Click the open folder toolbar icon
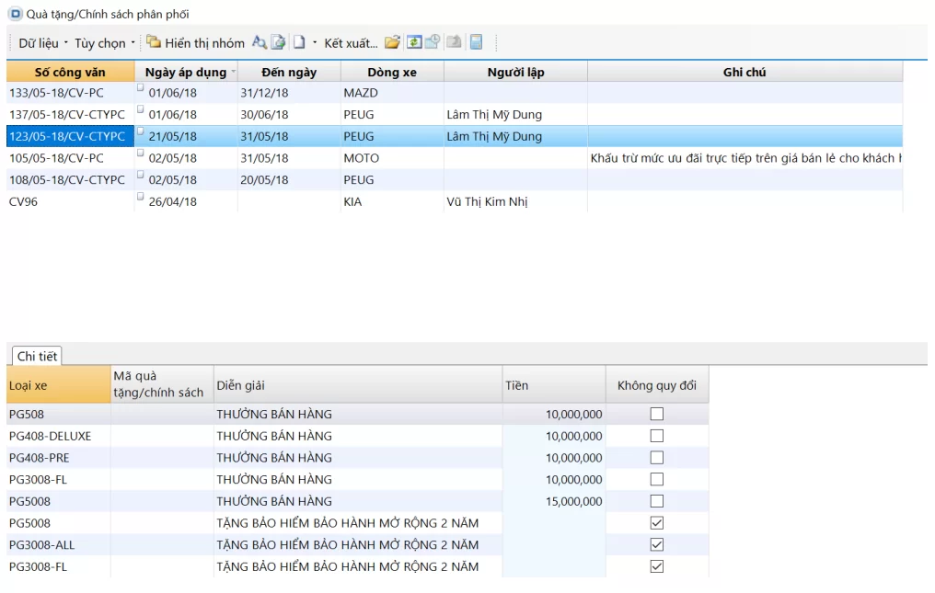 tap(392, 42)
